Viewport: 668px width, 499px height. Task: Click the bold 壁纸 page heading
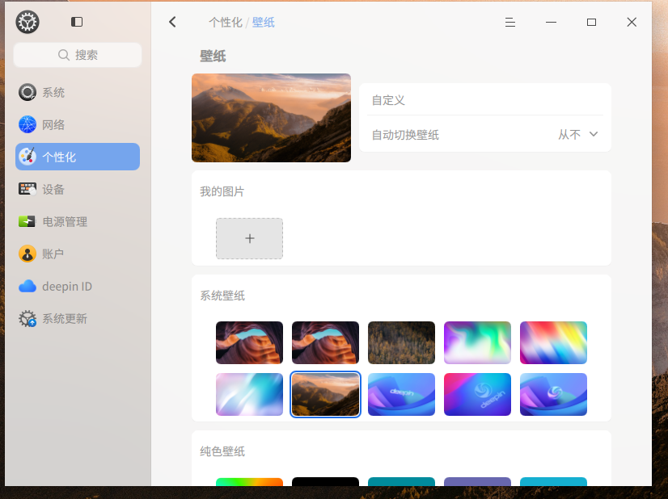[x=213, y=57]
